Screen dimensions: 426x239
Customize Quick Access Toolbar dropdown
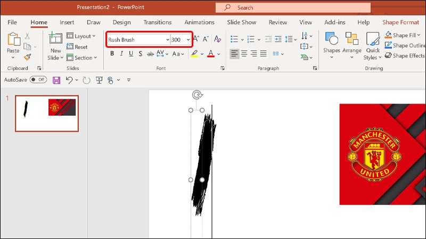click(x=129, y=80)
